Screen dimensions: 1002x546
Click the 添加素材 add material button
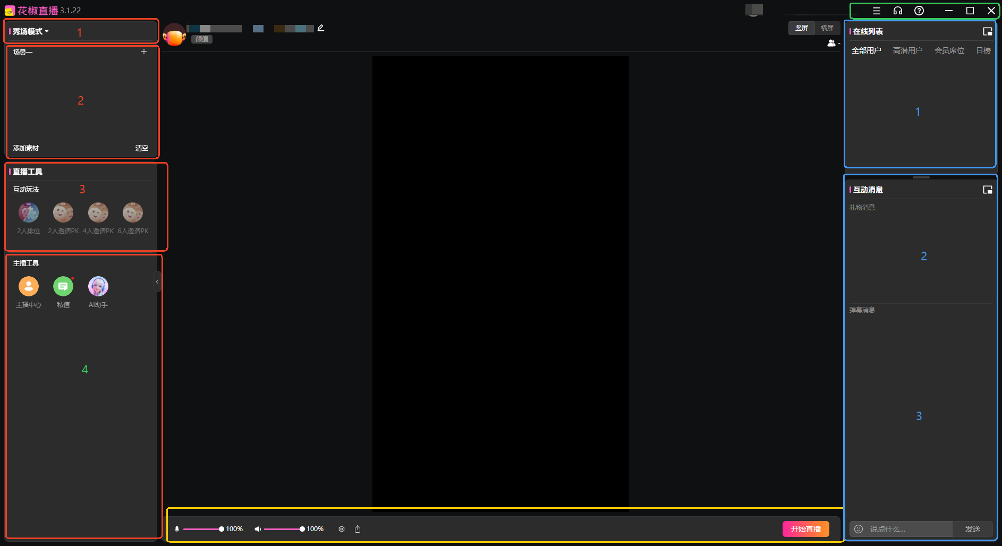click(x=26, y=148)
